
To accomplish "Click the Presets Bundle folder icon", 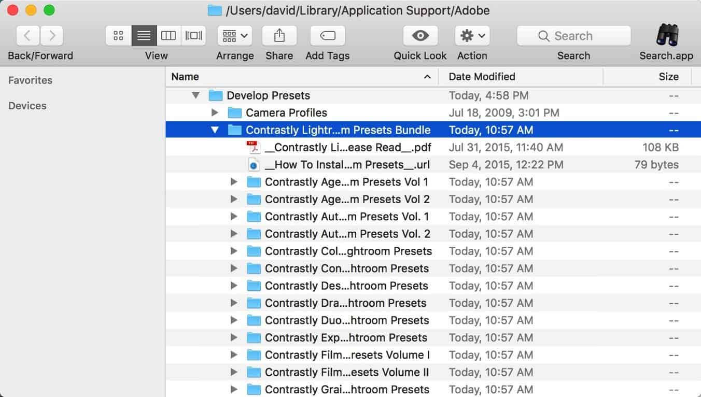I will 235,130.
